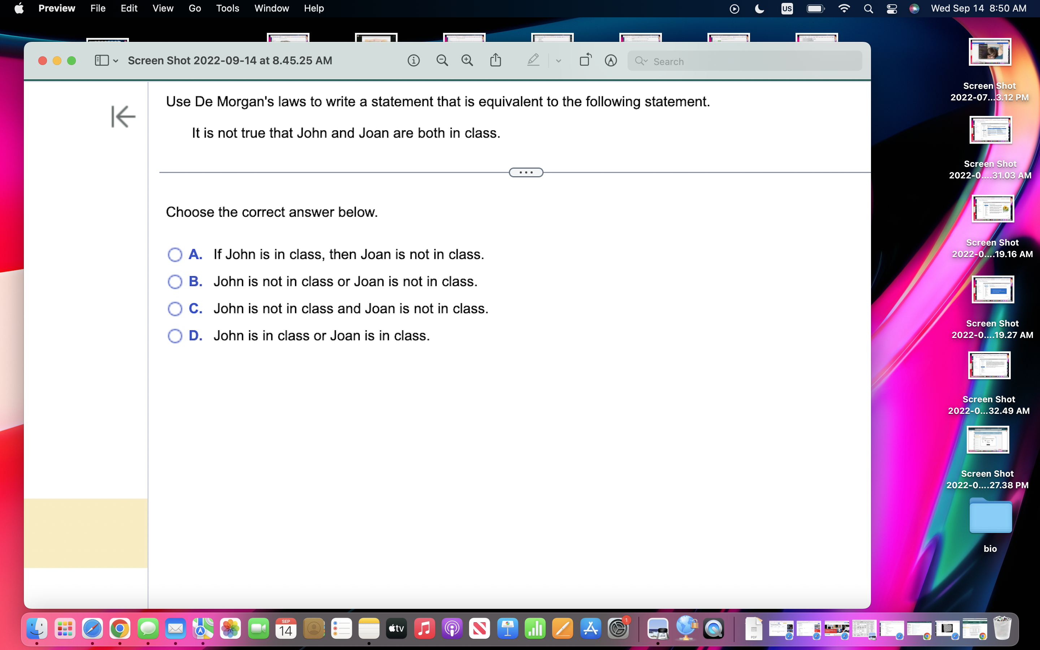
Task: Click the Search field in toolbar
Action: coord(748,61)
